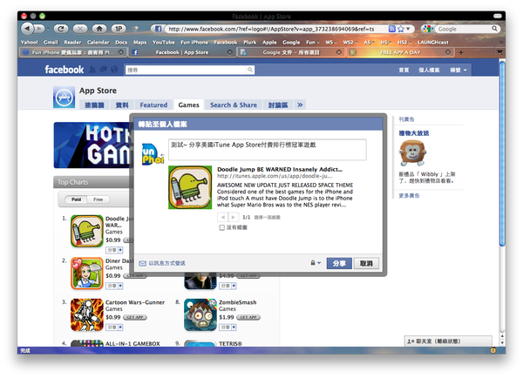This screenshot has width=523, height=378.
Task: Open the bookmark star dropdown arrow
Action: [408, 29]
